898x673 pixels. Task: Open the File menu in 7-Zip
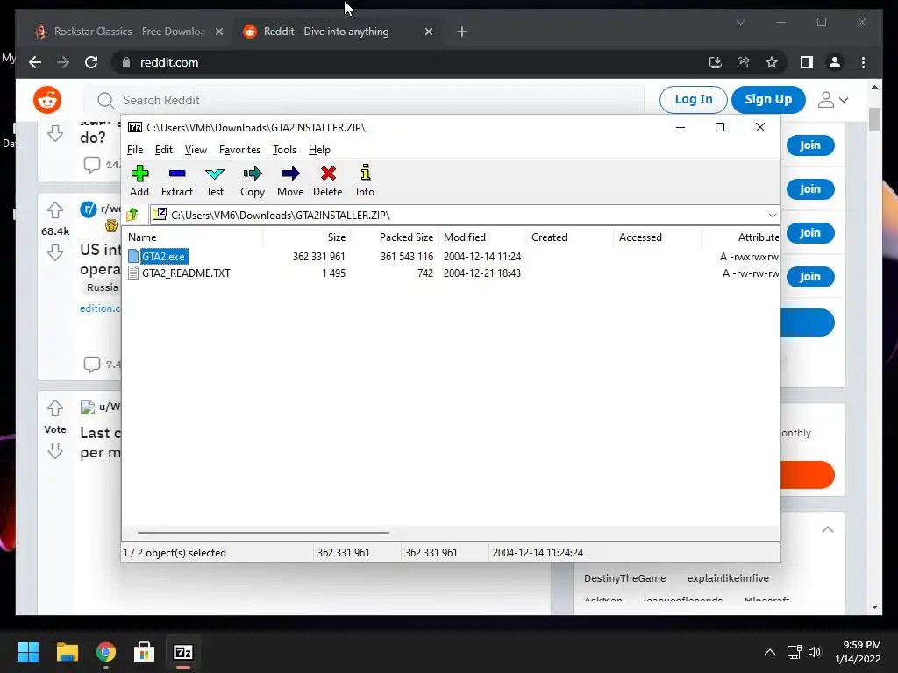click(x=135, y=150)
